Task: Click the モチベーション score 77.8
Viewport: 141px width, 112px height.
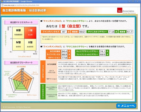Action: [64, 58]
